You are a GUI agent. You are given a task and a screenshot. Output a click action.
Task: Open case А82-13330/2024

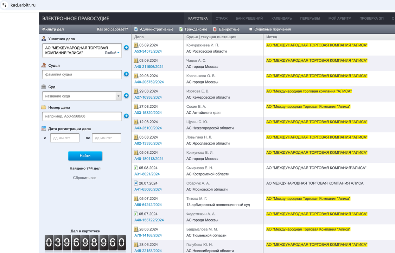148,143
